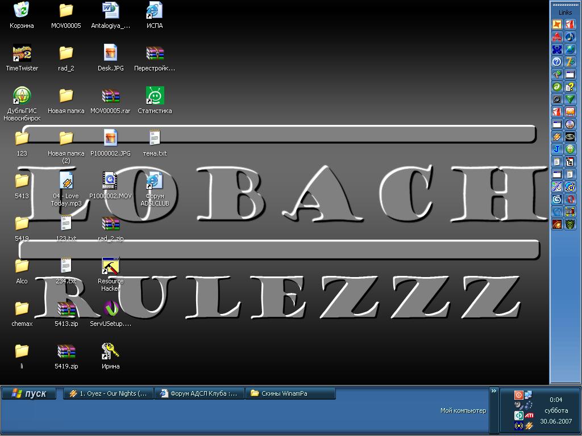Launch the golden 7 icon in Links bar
The width and height of the screenshot is (582, 436).
(570, 62)
